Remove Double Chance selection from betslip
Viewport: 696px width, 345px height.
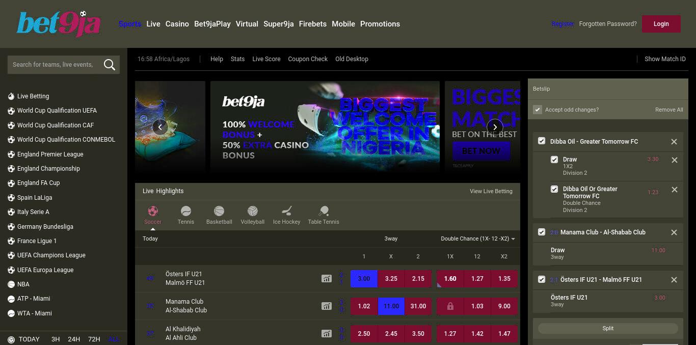675,190
